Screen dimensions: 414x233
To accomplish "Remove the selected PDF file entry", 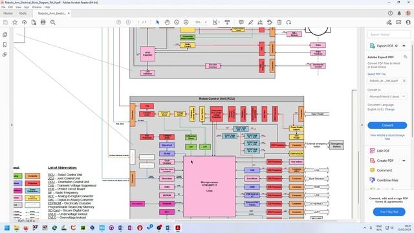I will [404, 81].
